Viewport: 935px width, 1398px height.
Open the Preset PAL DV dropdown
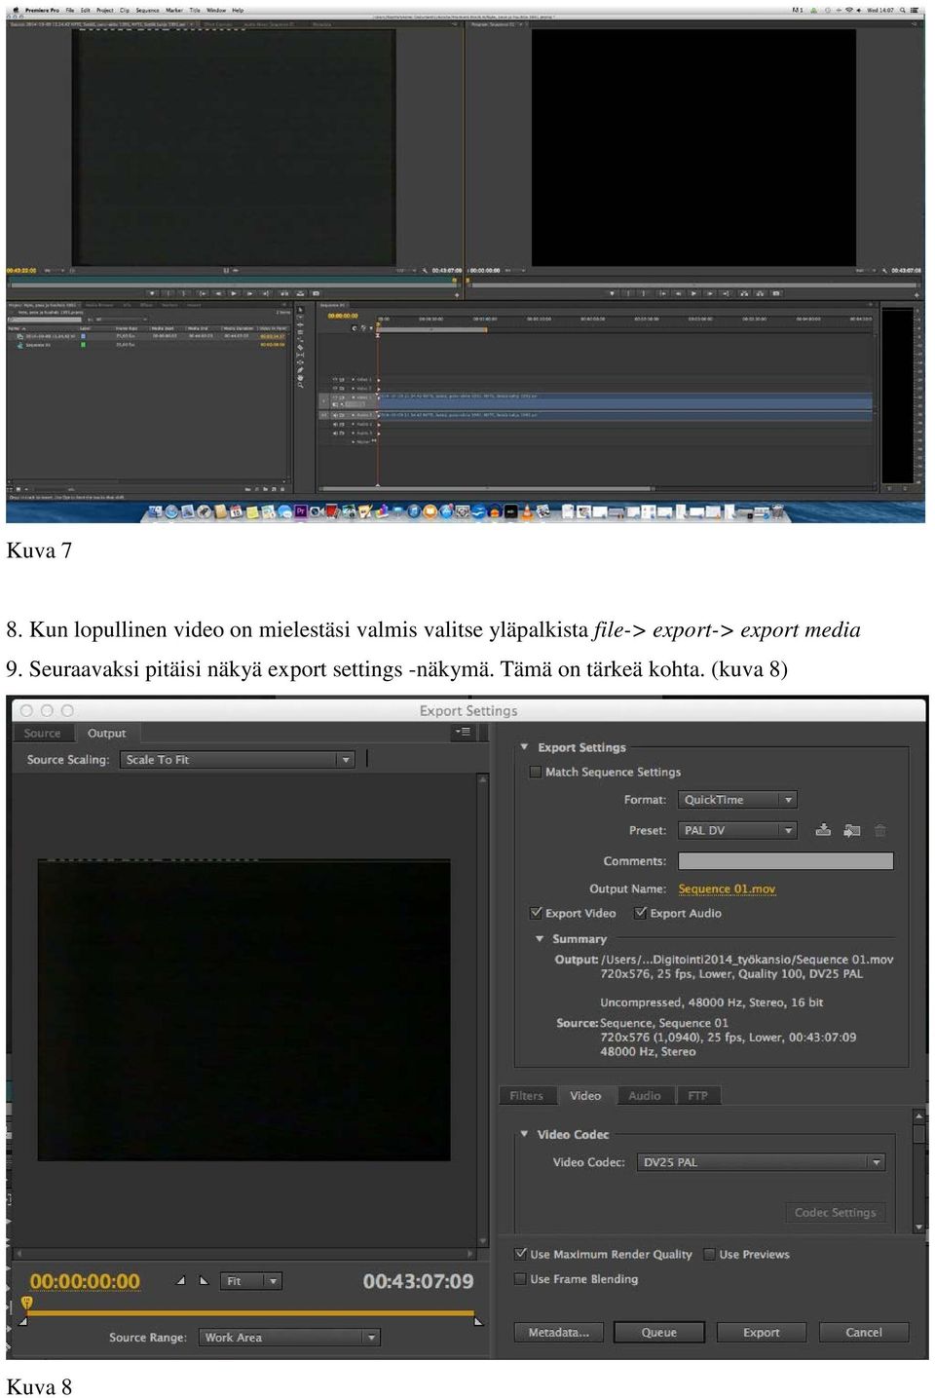click(x=737, y=830)
